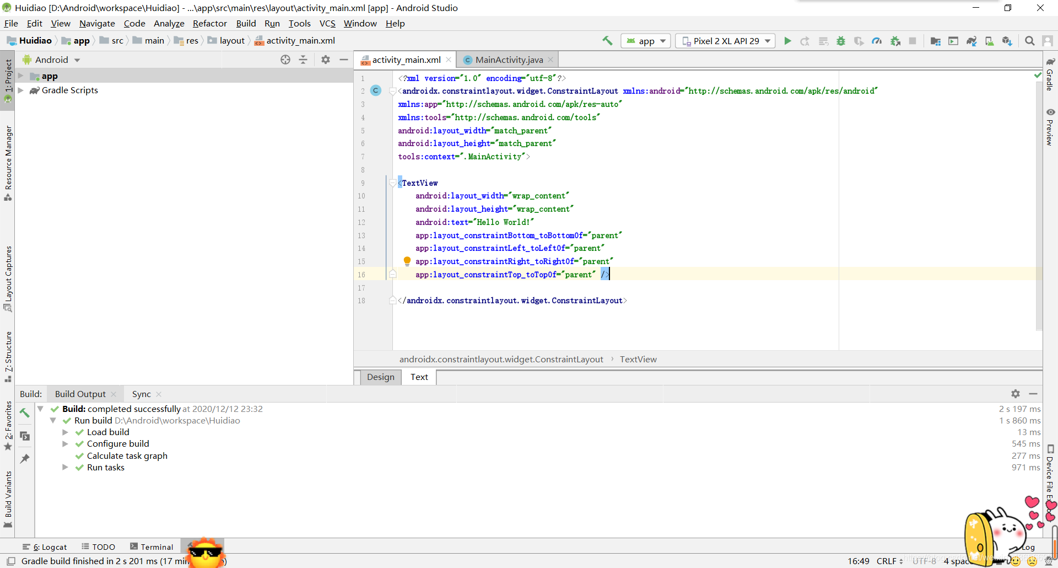Click Attach Debugger to Android Process icon

click(x=895, y=41)
